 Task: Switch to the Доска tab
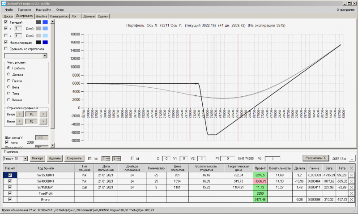(x=8, y=16)
